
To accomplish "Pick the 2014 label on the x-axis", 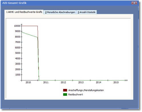I will pos(99,82).
